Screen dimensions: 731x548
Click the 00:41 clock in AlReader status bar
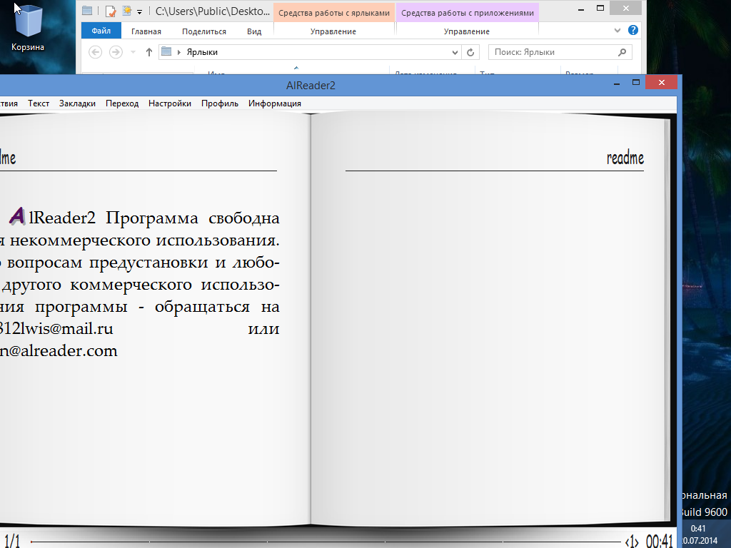659,541
